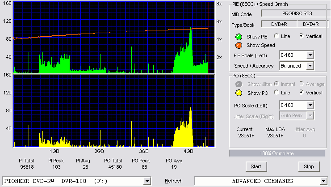Choose Vertical display for PO graph

click(x=302, y=92)
